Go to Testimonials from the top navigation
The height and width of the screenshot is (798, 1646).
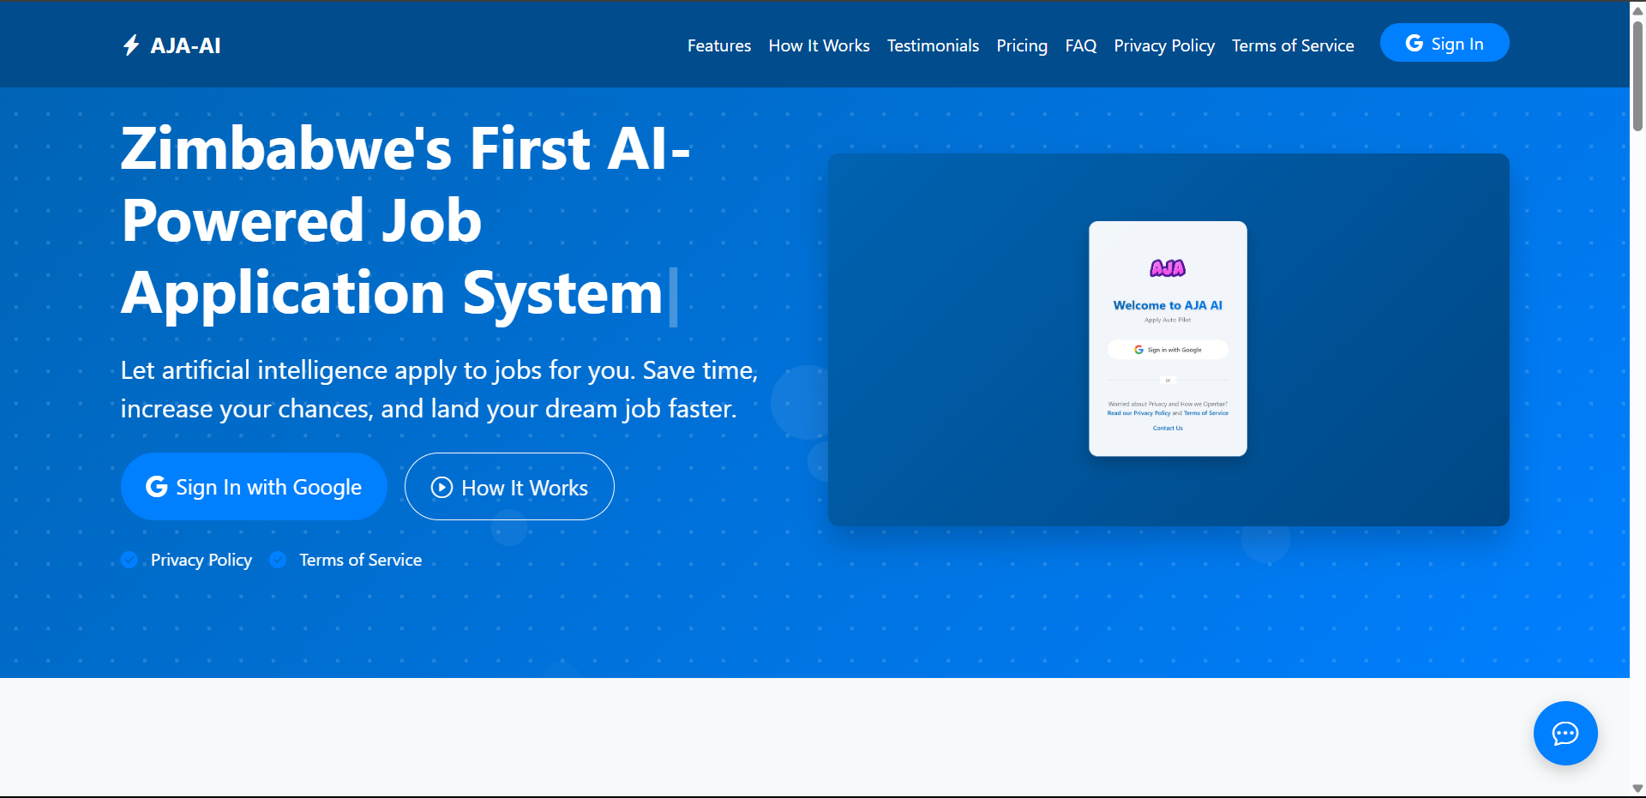click(933, 45)
